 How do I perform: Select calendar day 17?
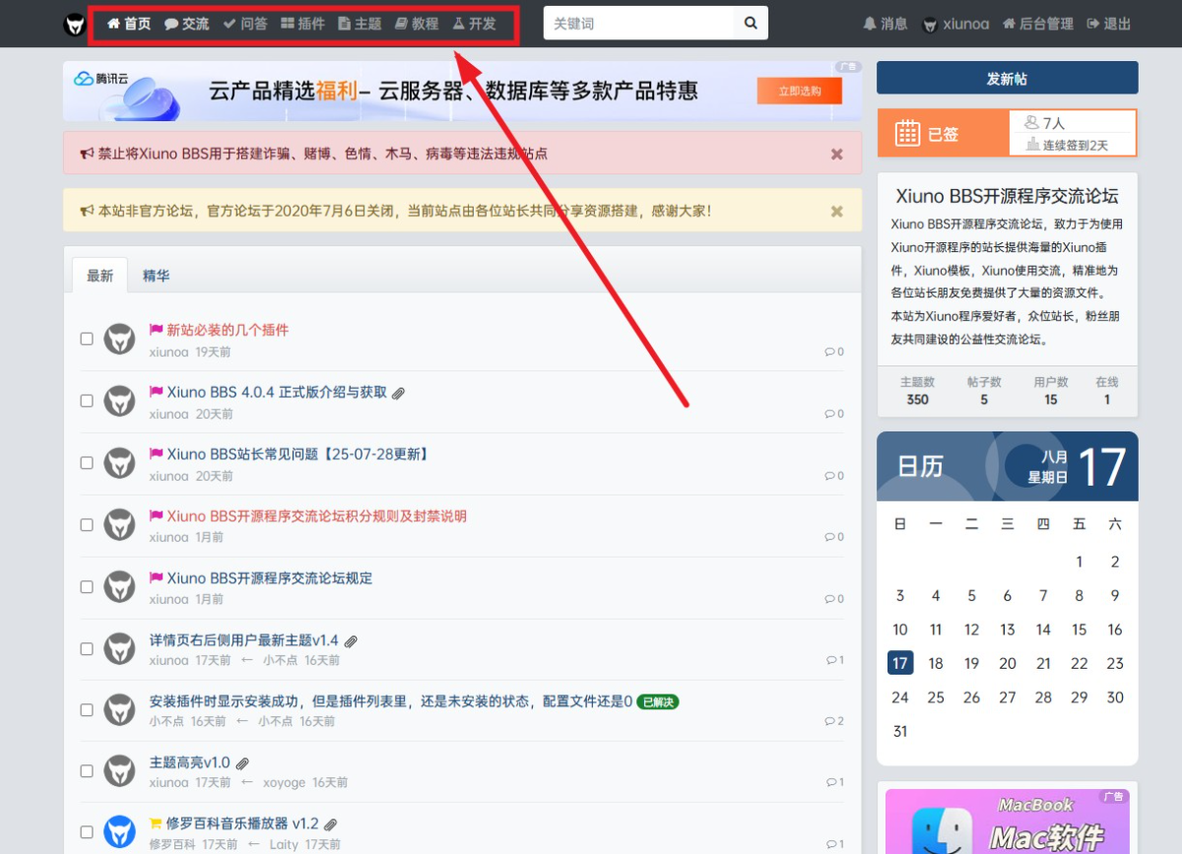tap(899, 663)
